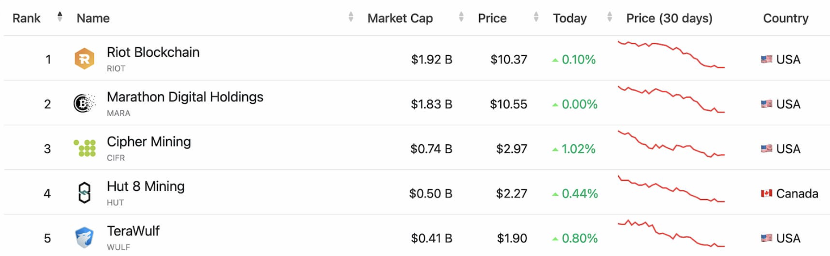Viewport: 830px width, 256px height.
Task: Open the Marathon Digital Holdings link
Action: 185,97
